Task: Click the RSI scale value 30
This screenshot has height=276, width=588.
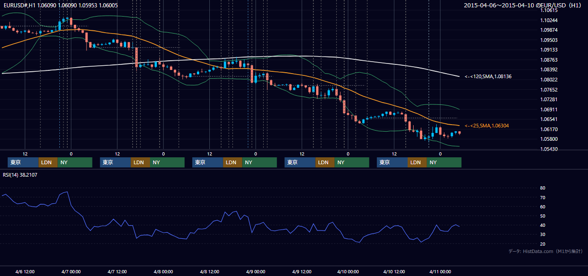Action: [x=543, y=235]
